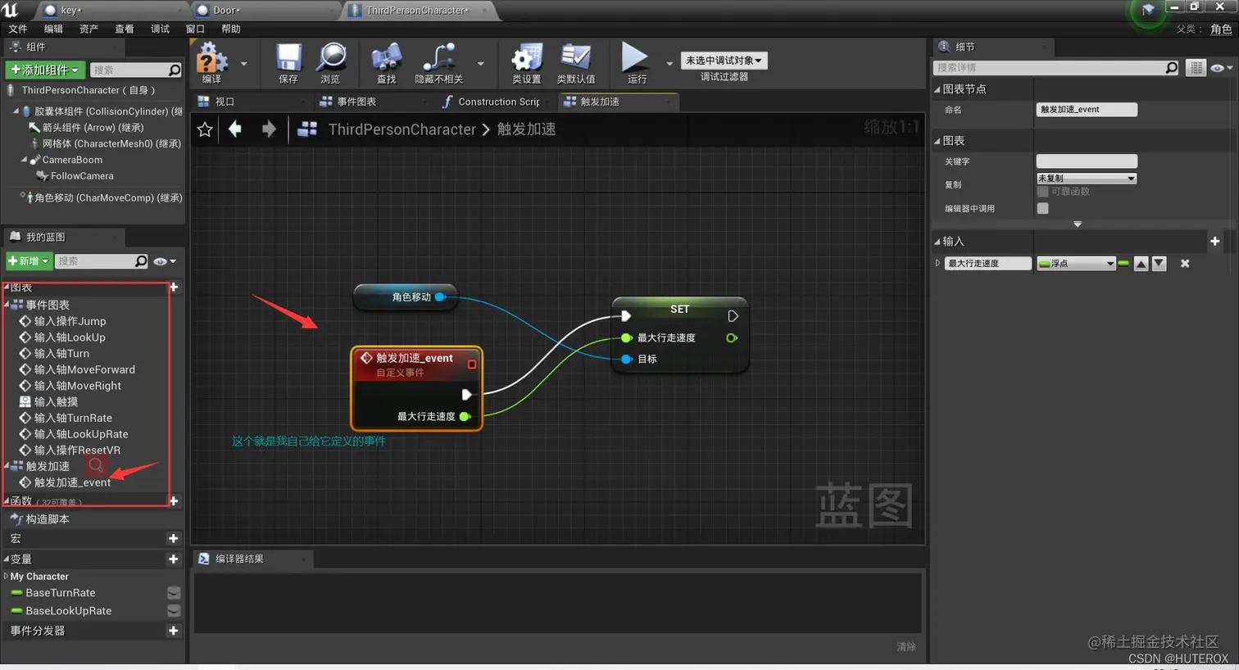Select FollowCamera component
This screenshot has width=1239, height=670.
tap(82, 176)
